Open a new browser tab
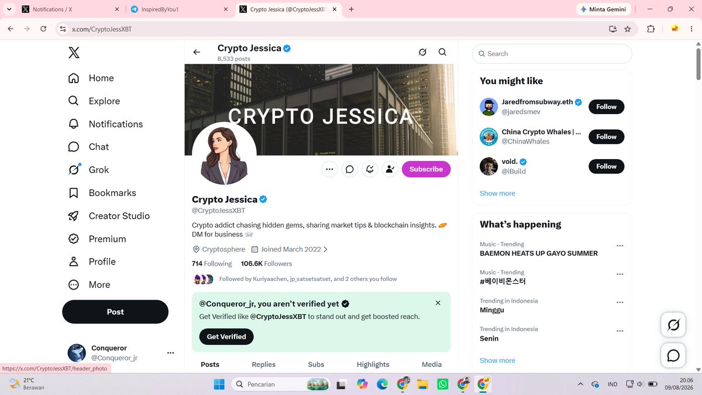This screenshot has height=395, width=702. coord(351,9)
